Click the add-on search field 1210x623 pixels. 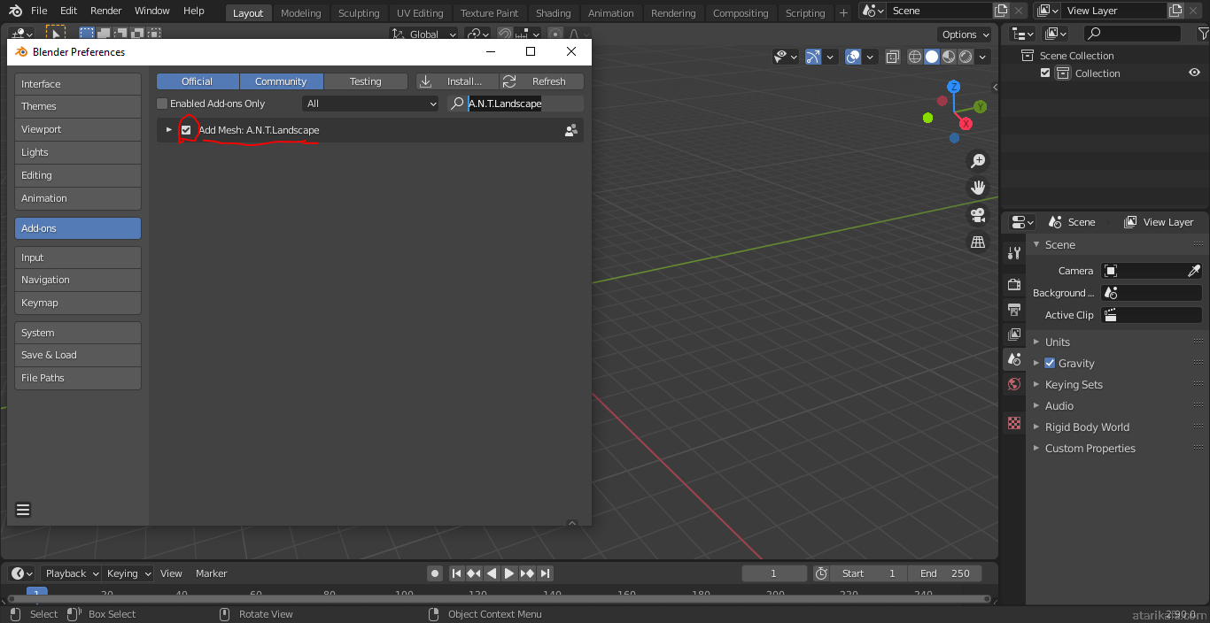tap(516, 104)
